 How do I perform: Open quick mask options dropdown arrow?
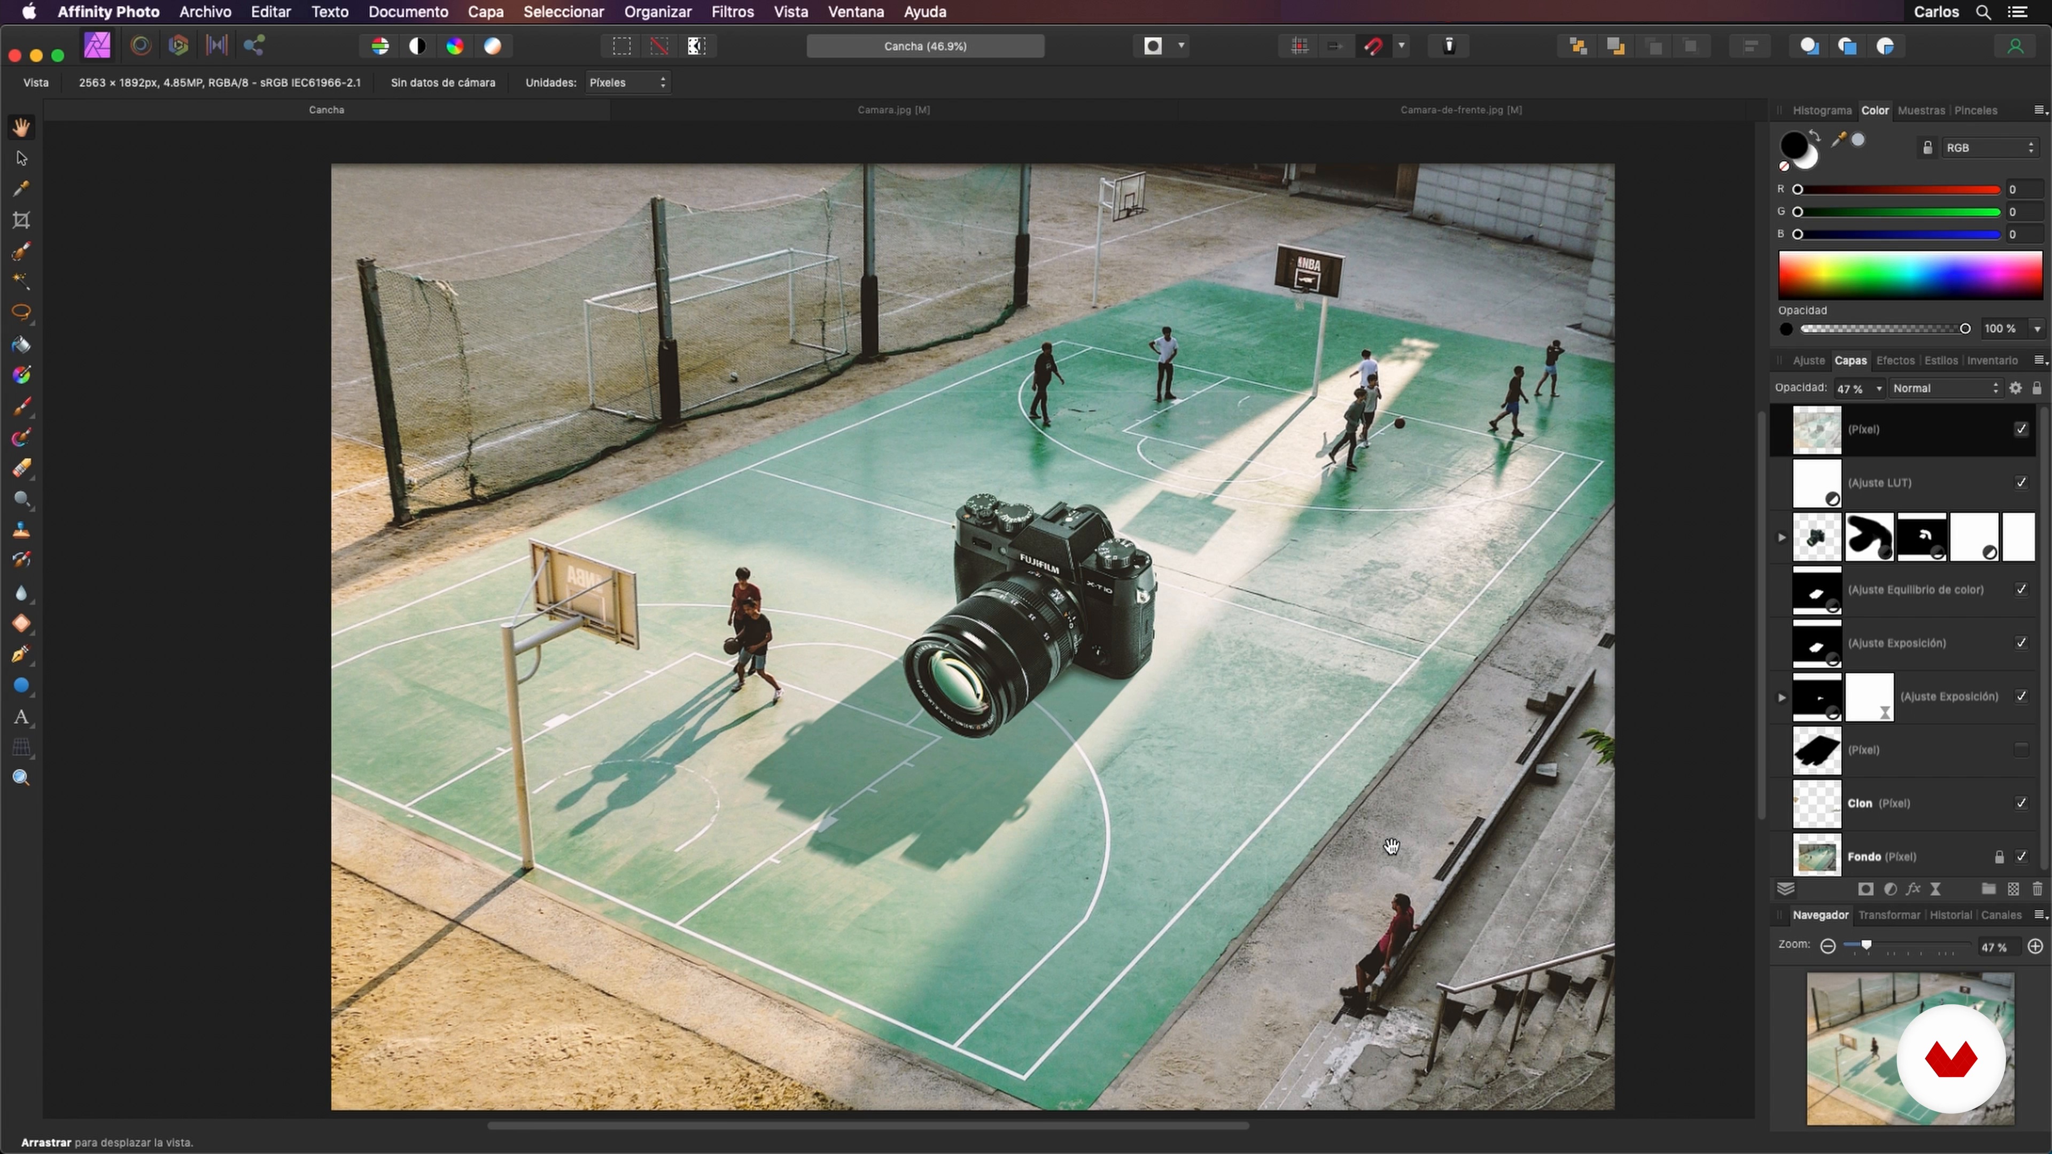click(1182, 46)
